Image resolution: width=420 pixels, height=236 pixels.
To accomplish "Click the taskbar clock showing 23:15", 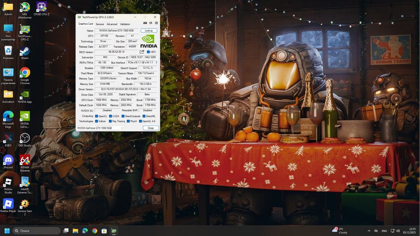I will [410, 231].
